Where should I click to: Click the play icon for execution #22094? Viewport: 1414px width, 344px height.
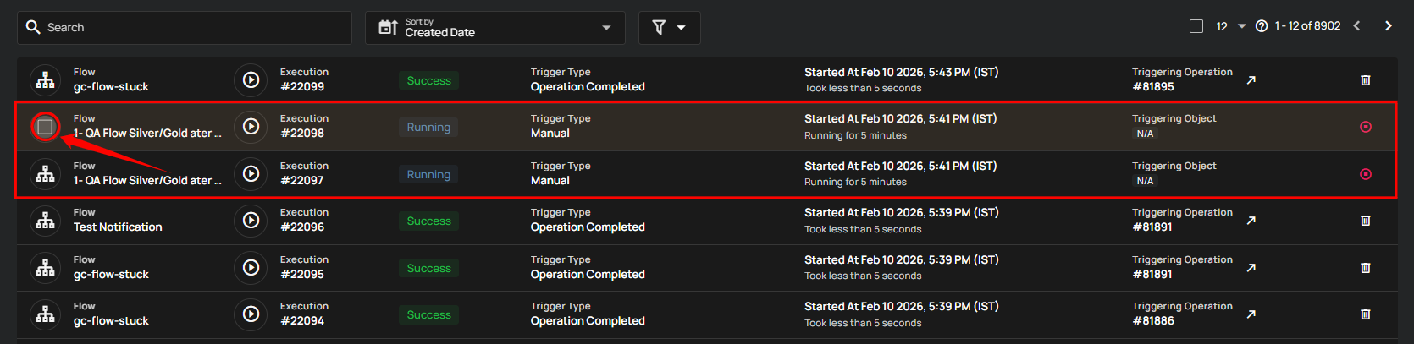251,314
